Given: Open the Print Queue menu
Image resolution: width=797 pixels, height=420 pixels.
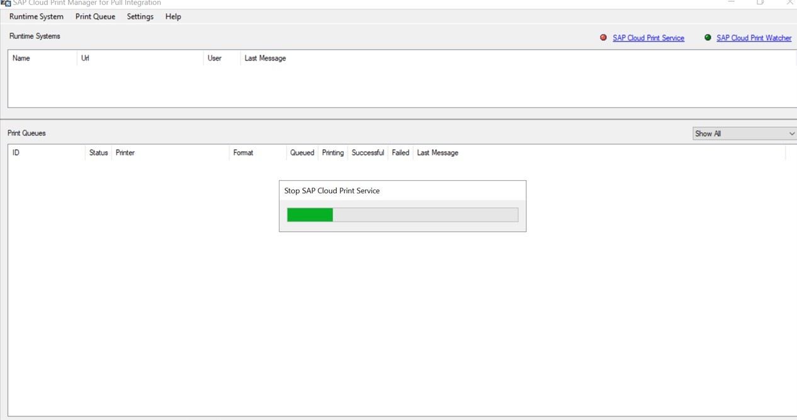Looking at the screenshot, I should (95, 16).
